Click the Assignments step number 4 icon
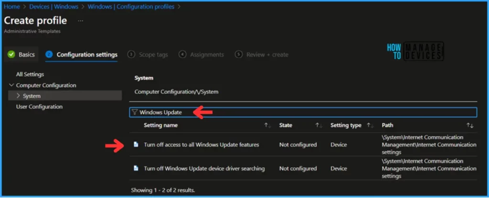The height and width of the screenshot is (198, 489). 182,54
